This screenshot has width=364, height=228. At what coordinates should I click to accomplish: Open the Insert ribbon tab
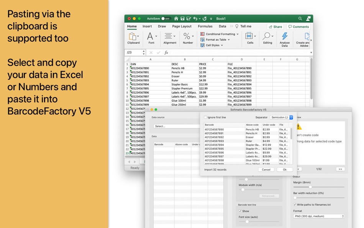(147, 26)
